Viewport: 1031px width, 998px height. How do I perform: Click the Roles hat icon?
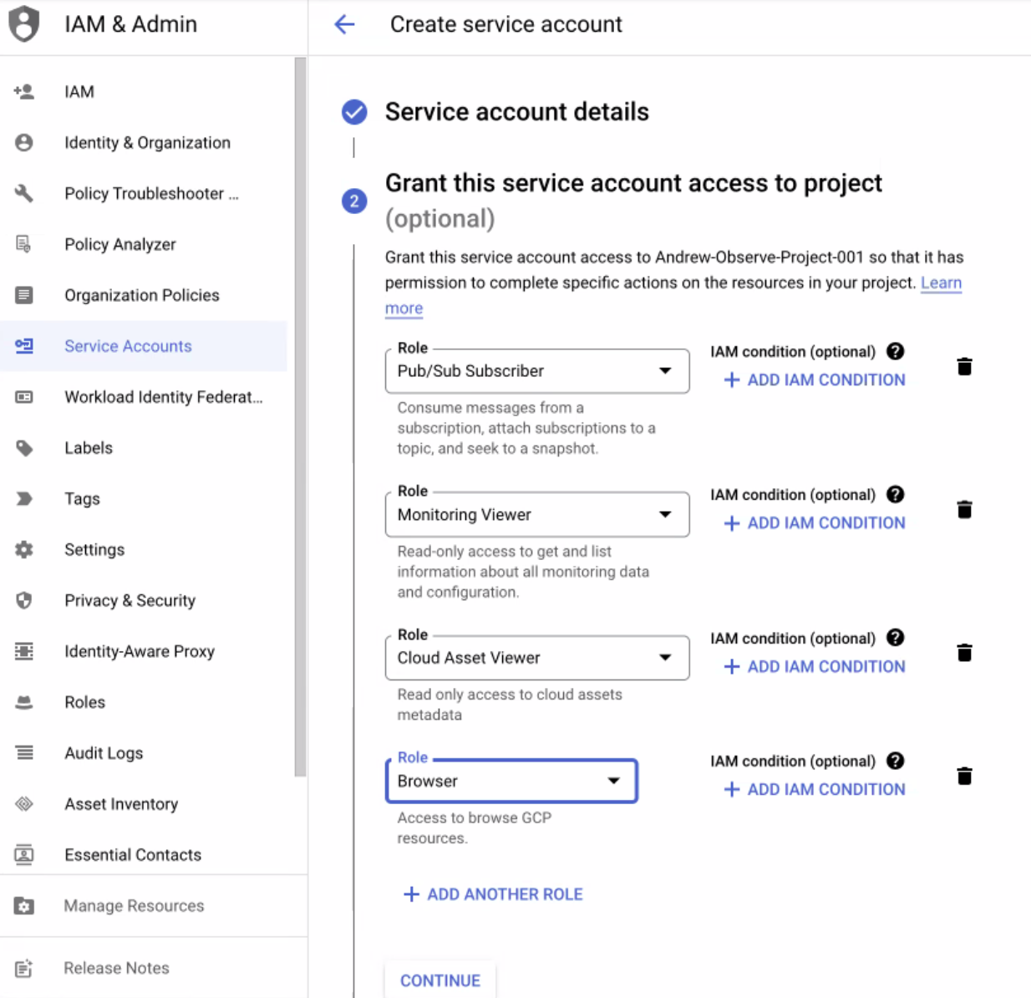(24, 702)
